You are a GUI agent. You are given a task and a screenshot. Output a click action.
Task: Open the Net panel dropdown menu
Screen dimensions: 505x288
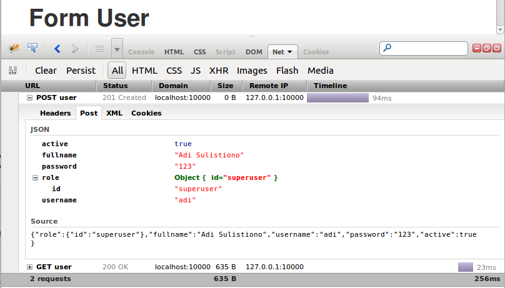coord(292,52)
